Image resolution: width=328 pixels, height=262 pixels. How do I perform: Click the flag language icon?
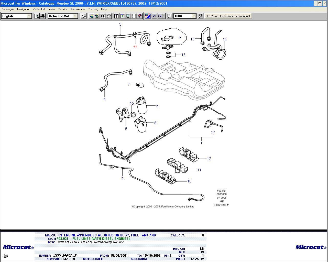pyautogui.click(x=148, y=16)
